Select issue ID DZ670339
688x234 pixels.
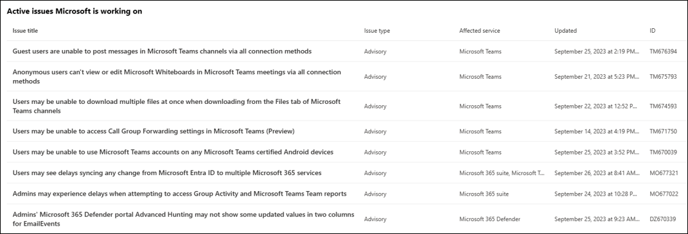click(x=662, y=219)
